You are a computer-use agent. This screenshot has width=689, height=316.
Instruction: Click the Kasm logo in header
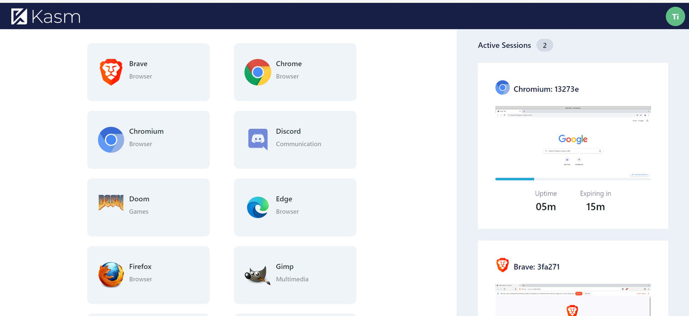click(46, 17)
